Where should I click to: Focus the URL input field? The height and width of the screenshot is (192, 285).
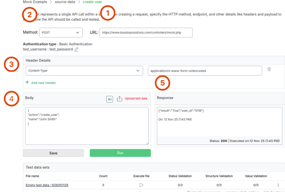pyautogui.click(x=145, y=33)
